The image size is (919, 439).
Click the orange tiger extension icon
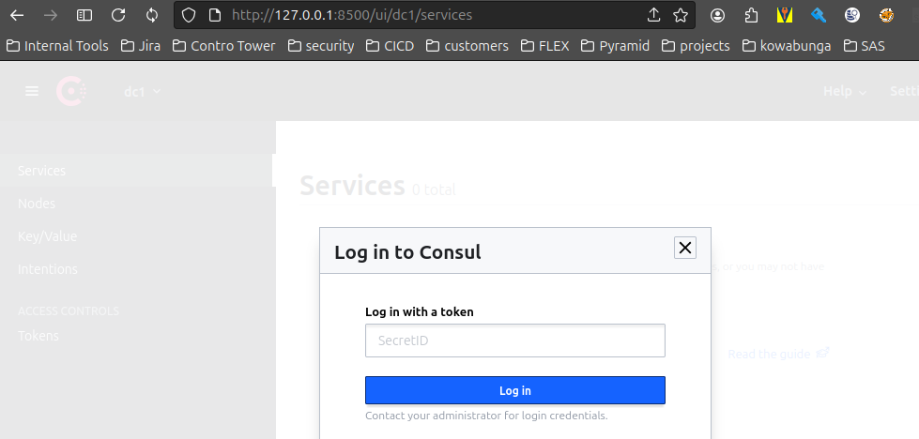(886, 15)
